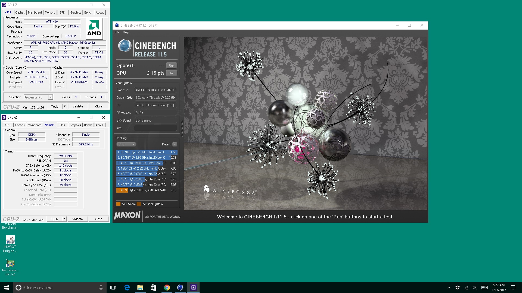The height and width of the screenshot is (293, 522).
Task: Click the Cinebench title bar icon
Action: [117, 25]
